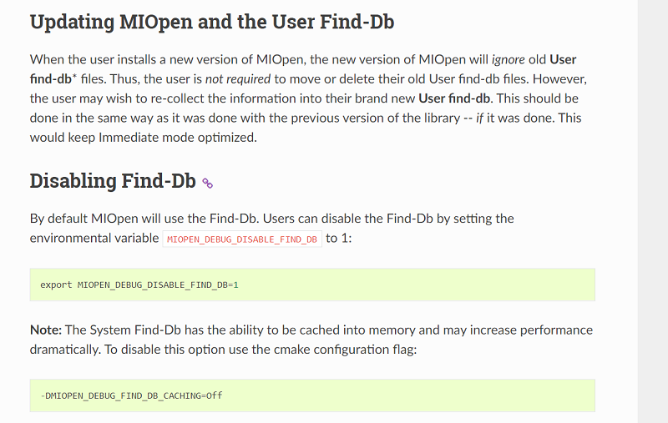Click the '=1' value in export command

point(234,285)
